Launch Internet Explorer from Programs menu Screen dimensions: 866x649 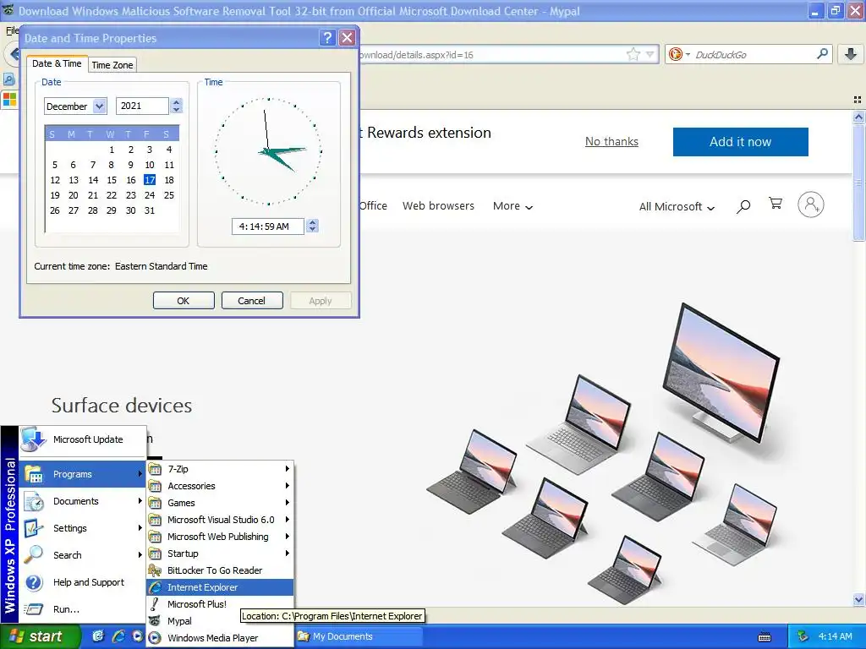coord(220,587)
